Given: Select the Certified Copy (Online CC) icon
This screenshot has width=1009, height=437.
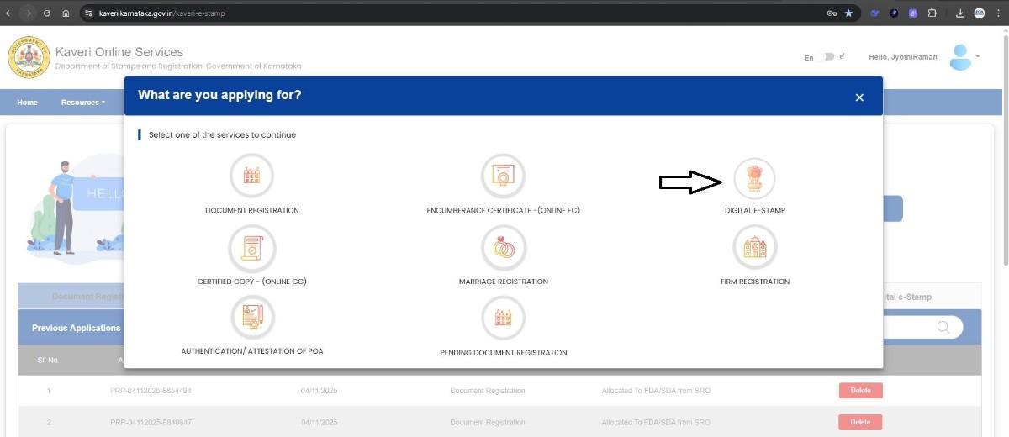Looking at the screenshot, I should click(251, 248).
